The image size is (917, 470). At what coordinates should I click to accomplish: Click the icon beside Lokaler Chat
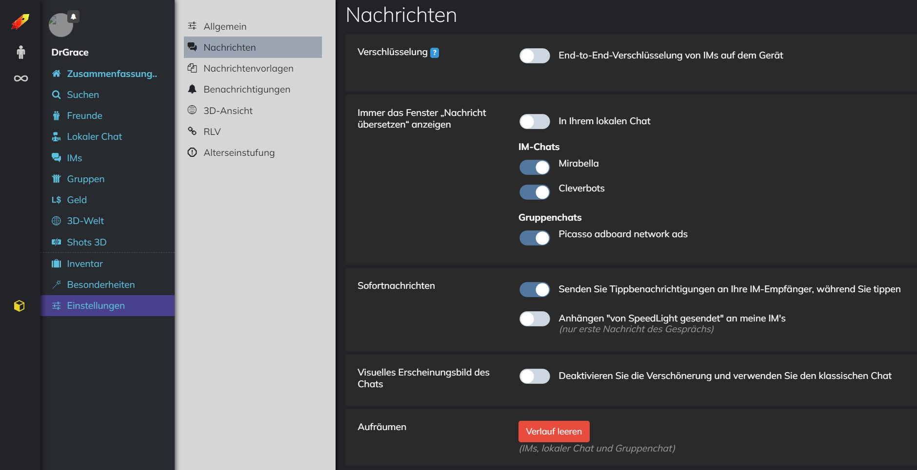(x=57, y=137)
